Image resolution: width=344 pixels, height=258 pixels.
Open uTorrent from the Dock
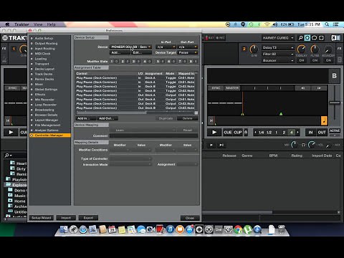point(248,229)
